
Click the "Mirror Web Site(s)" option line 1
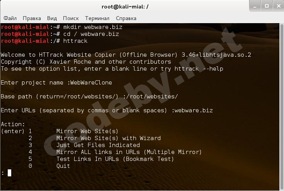(x=87, y=131)
